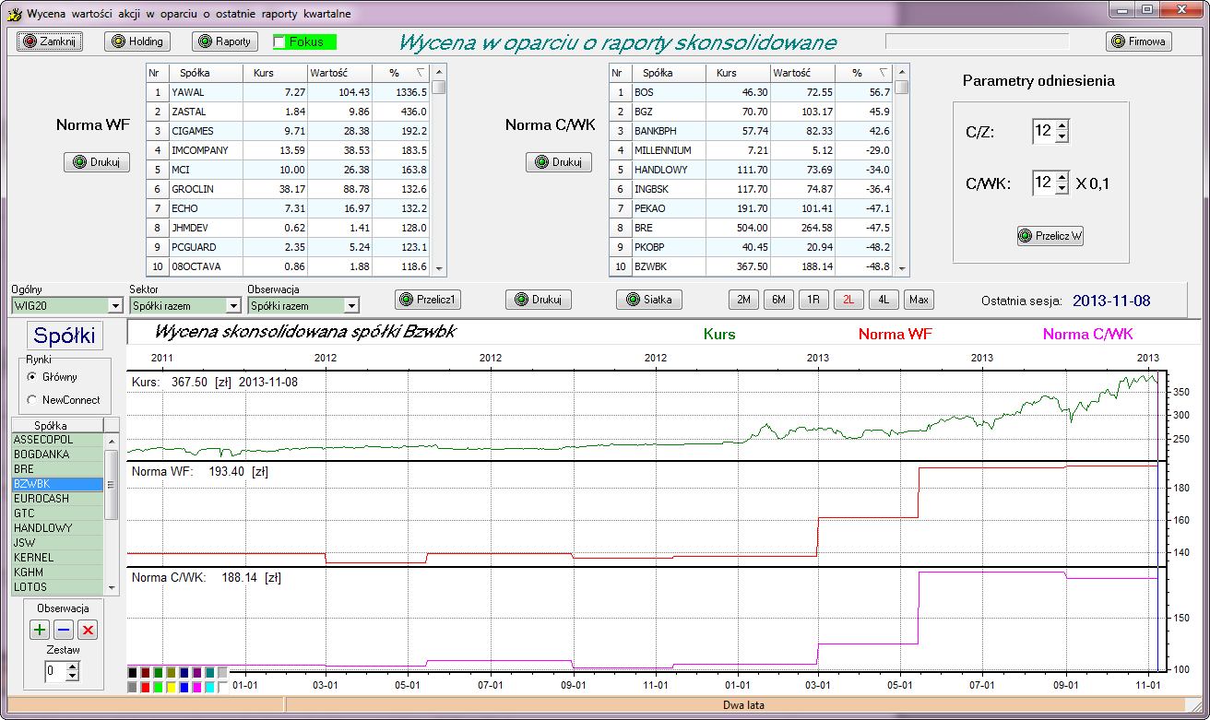This screenshot has height=720, width=1210.
Task: Click the Przelicz1 button
Action: (428, 300)
